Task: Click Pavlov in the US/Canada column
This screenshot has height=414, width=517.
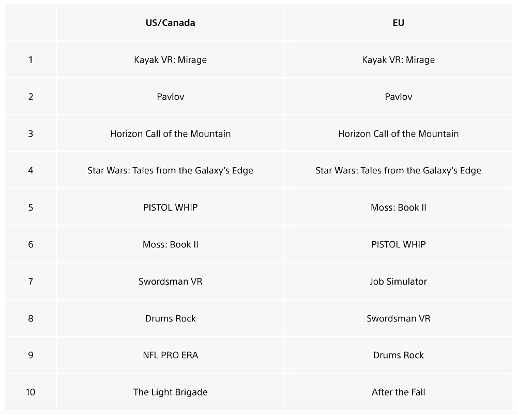Action: click(170, 97)
